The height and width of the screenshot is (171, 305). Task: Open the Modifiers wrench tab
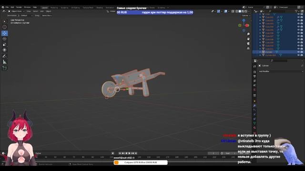[254, 105]
